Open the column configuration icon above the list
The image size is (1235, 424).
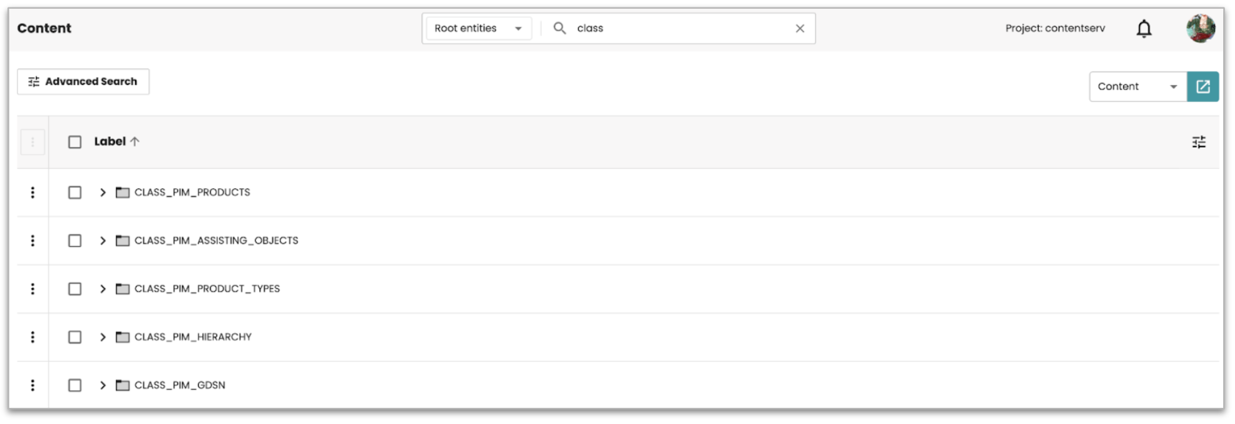pyautogui.click(x=1199, y=142)
